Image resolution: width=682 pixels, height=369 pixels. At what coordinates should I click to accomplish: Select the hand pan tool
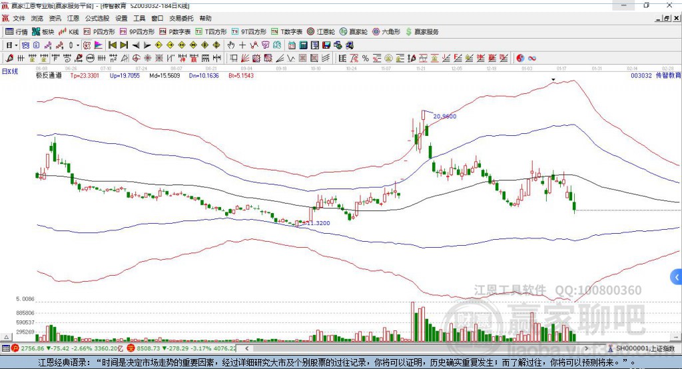click(231, 45)
